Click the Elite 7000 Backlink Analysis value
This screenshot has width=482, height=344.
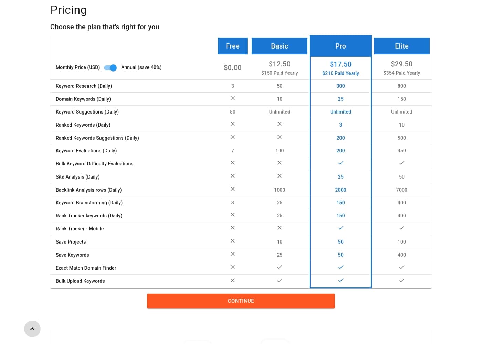(x=402, y=190)
